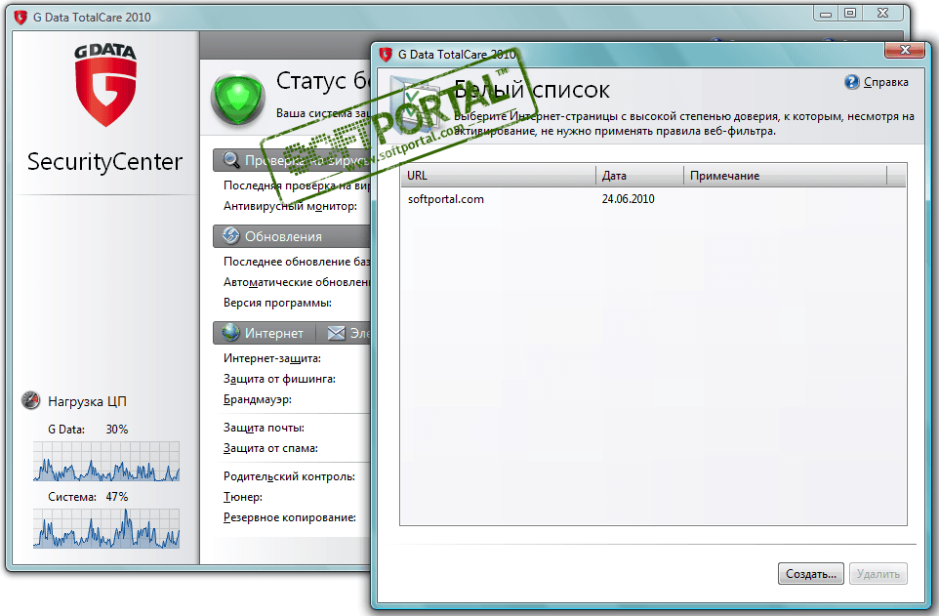Select the softportal.com entry in whitelist
The height and width of the screenshot is (616, 939).
pos(445,199)
